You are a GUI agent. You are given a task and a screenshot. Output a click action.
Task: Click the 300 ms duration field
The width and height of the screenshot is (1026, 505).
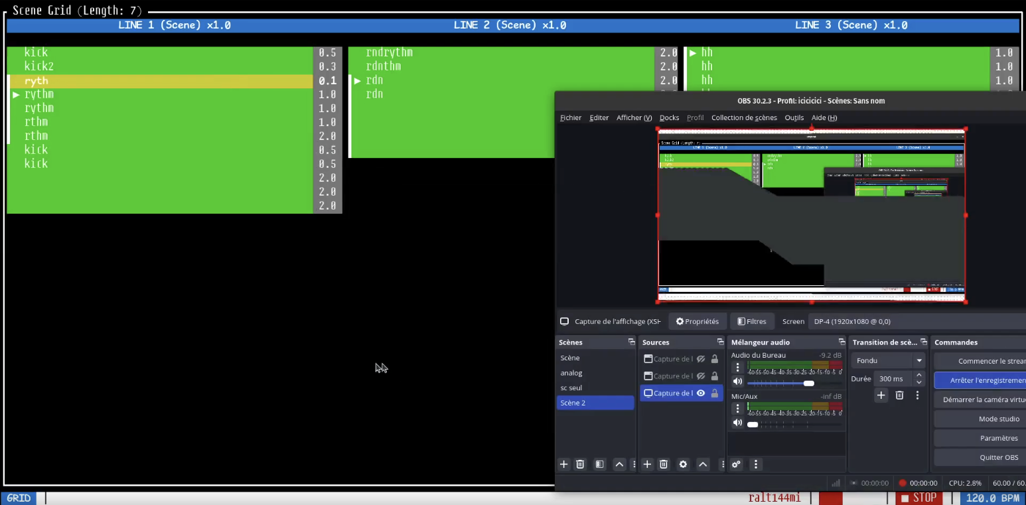point(893,379)
